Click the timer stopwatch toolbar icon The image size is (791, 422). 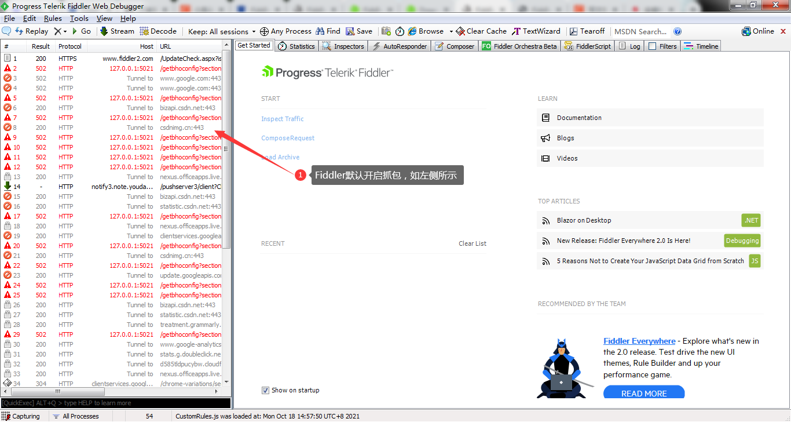[x=400, y=31]
